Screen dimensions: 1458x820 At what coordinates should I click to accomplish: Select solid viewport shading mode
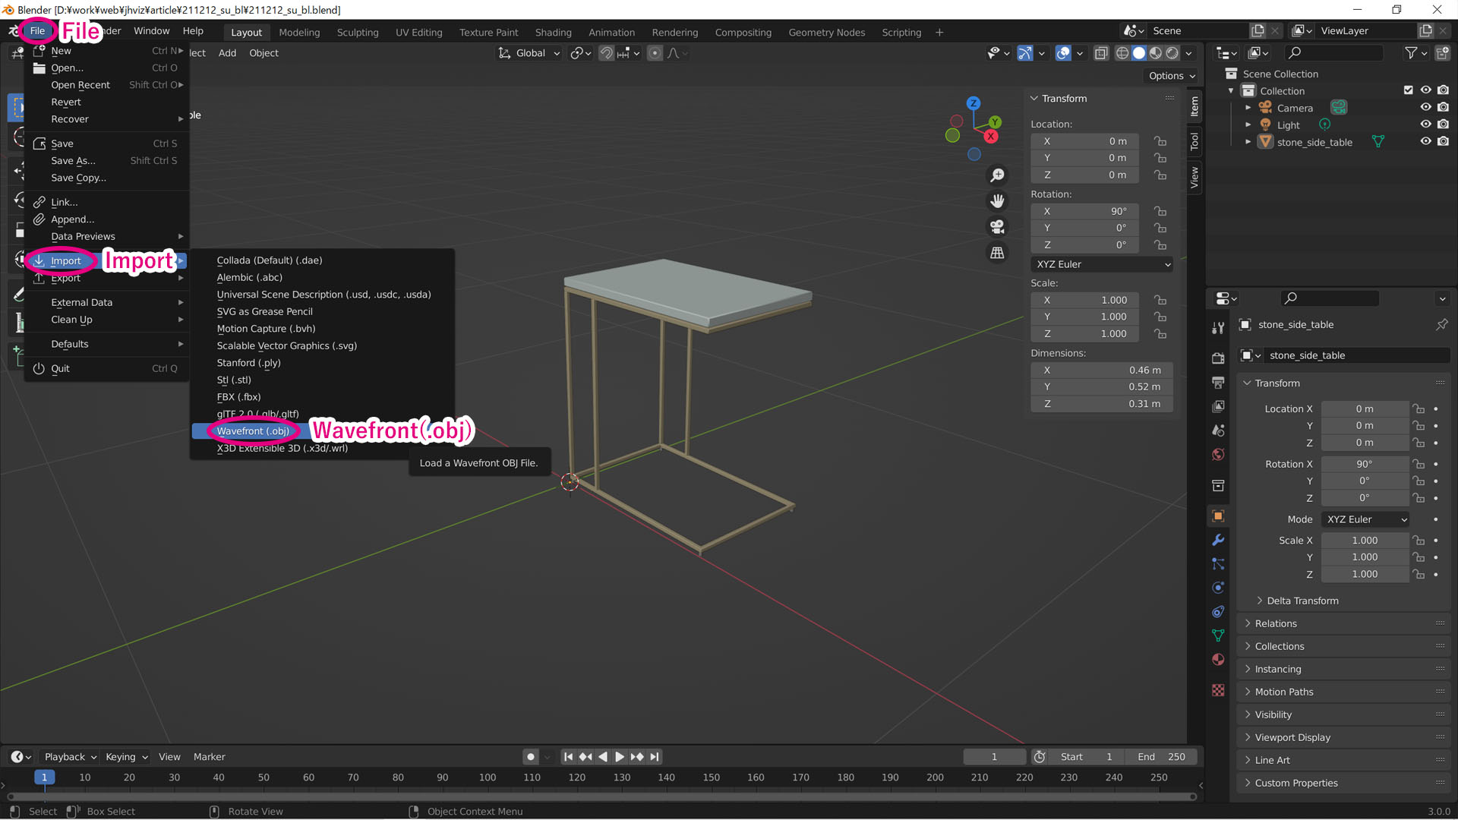click(x=1139, y=53)
